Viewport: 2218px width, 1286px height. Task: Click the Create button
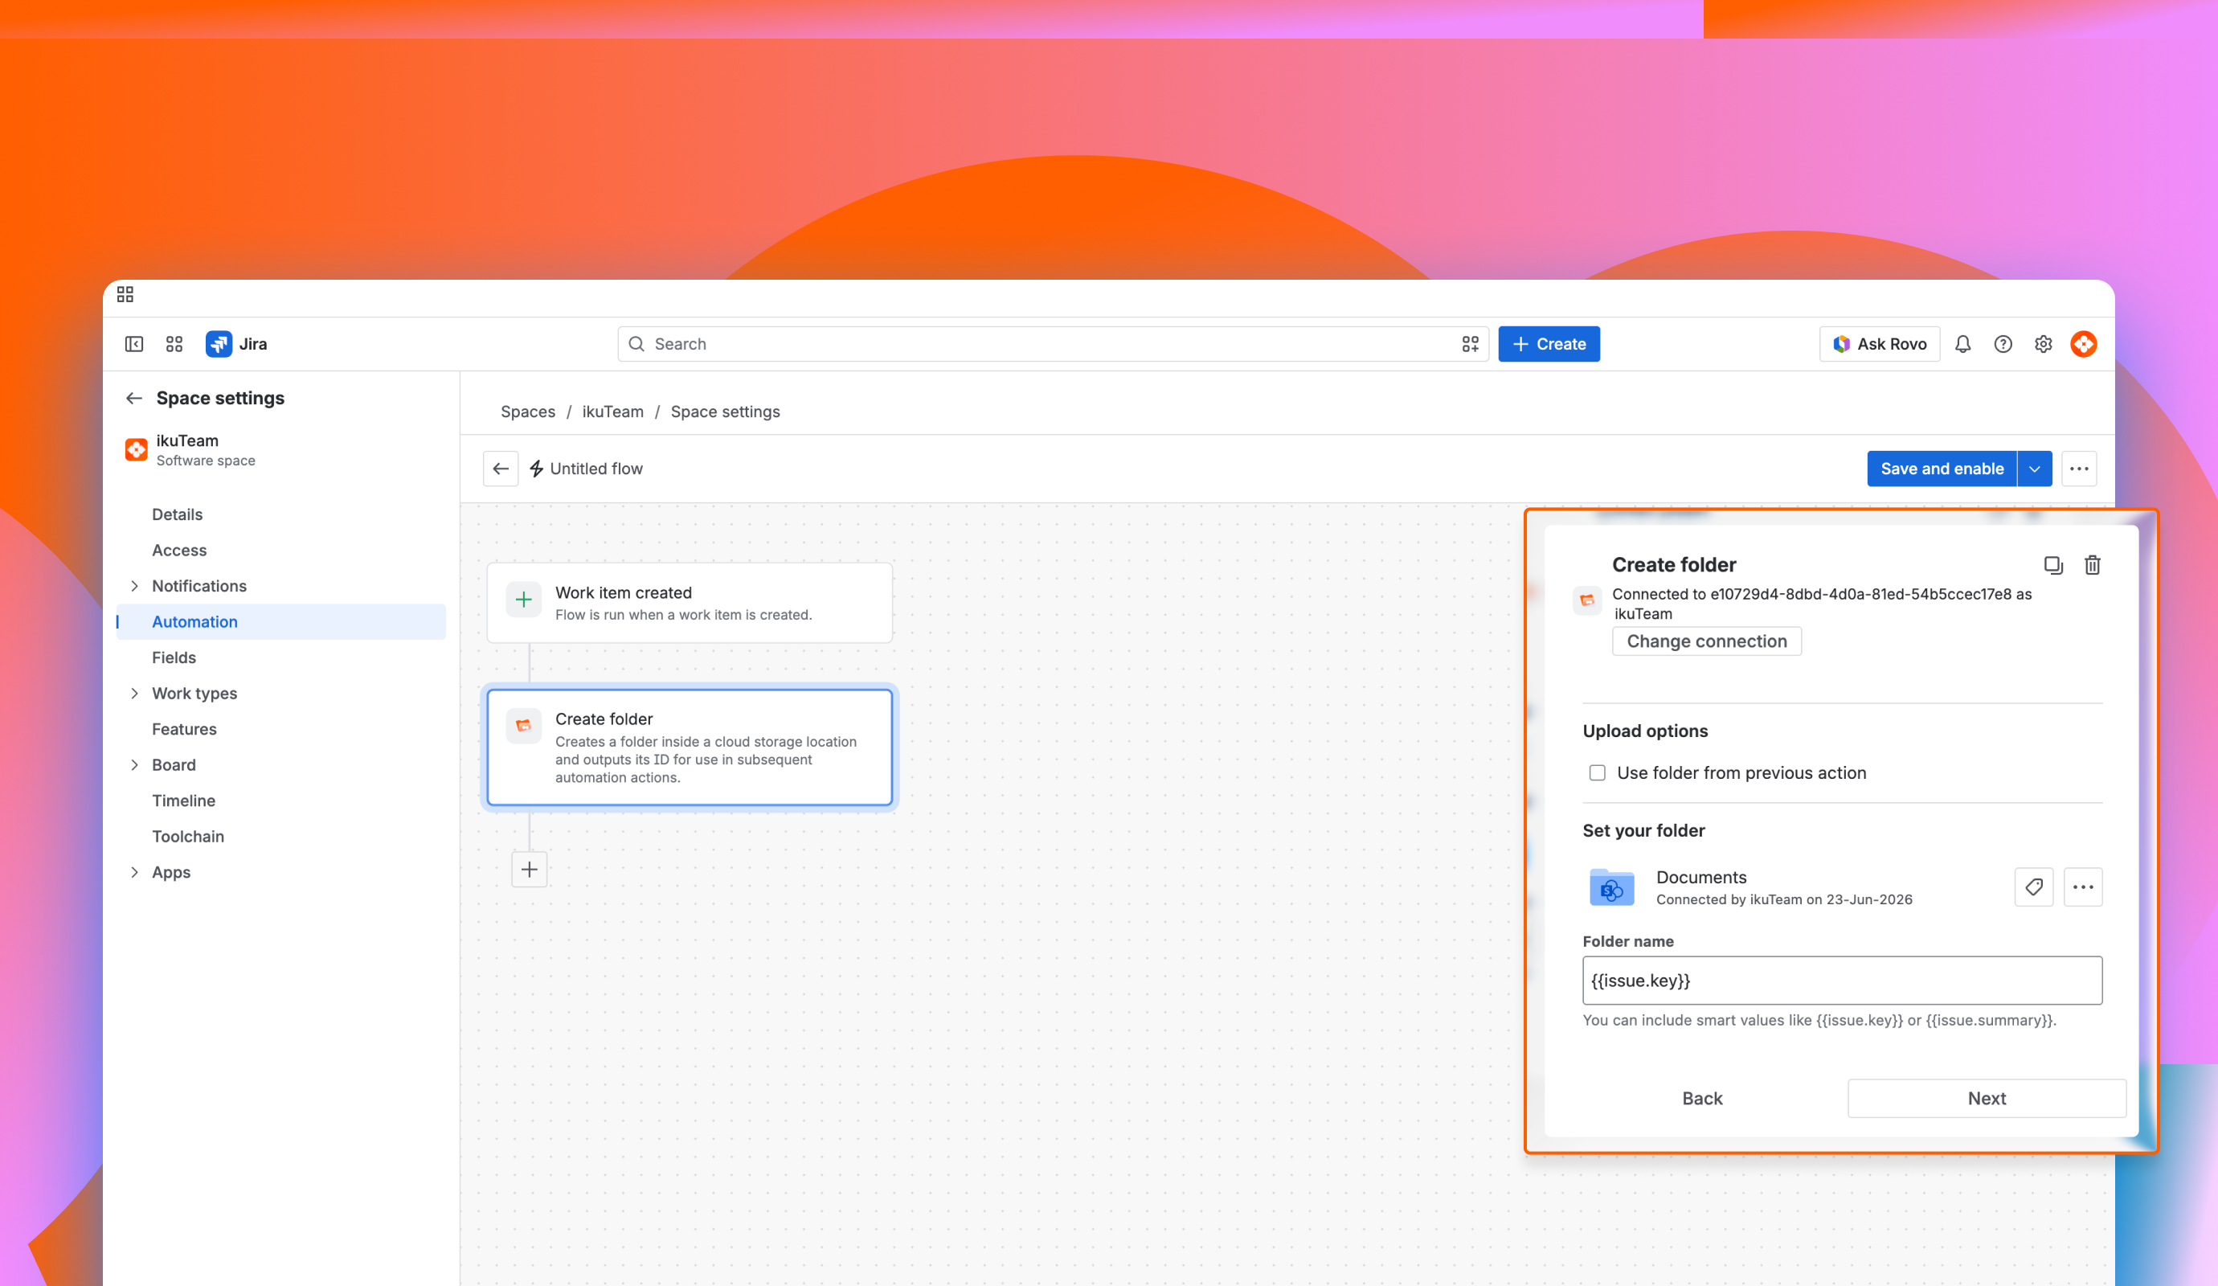pos(1549,344)
